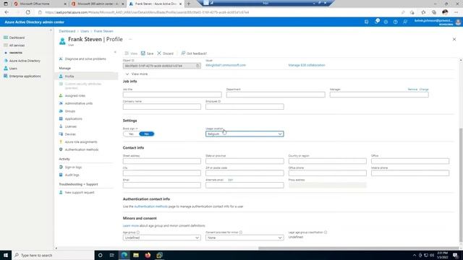Click the Consent provided for minor info icon
The height and width of the screenshot is (260, 463).
click(x=241, y=233)
